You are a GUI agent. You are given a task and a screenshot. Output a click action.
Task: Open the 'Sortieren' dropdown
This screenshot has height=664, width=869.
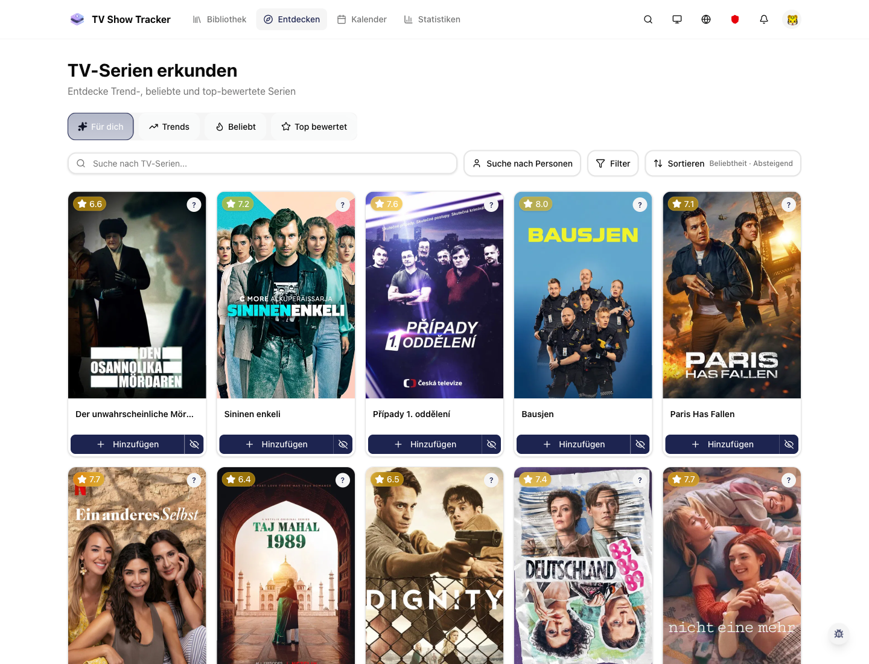[x=722, y=163]
